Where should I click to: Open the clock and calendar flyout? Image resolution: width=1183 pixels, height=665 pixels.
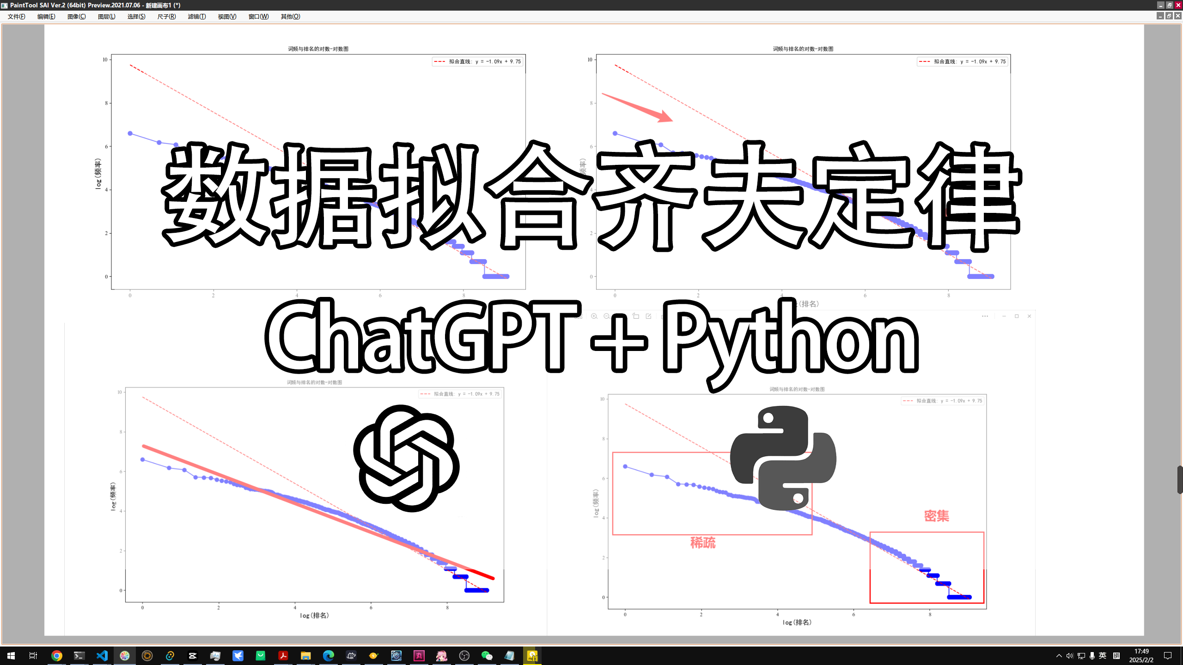tap(1141, 656)
